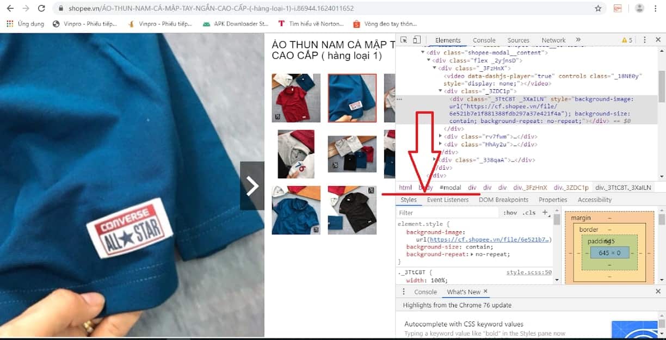Open the cf.shopee.vn background-image URL link
The image size is (666, 340).
click(490, 239)
